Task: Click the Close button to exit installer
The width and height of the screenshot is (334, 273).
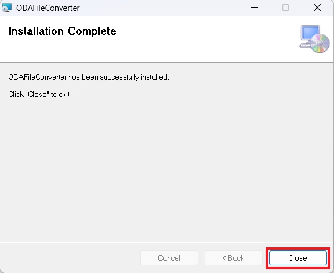Action: pos(297,258)
